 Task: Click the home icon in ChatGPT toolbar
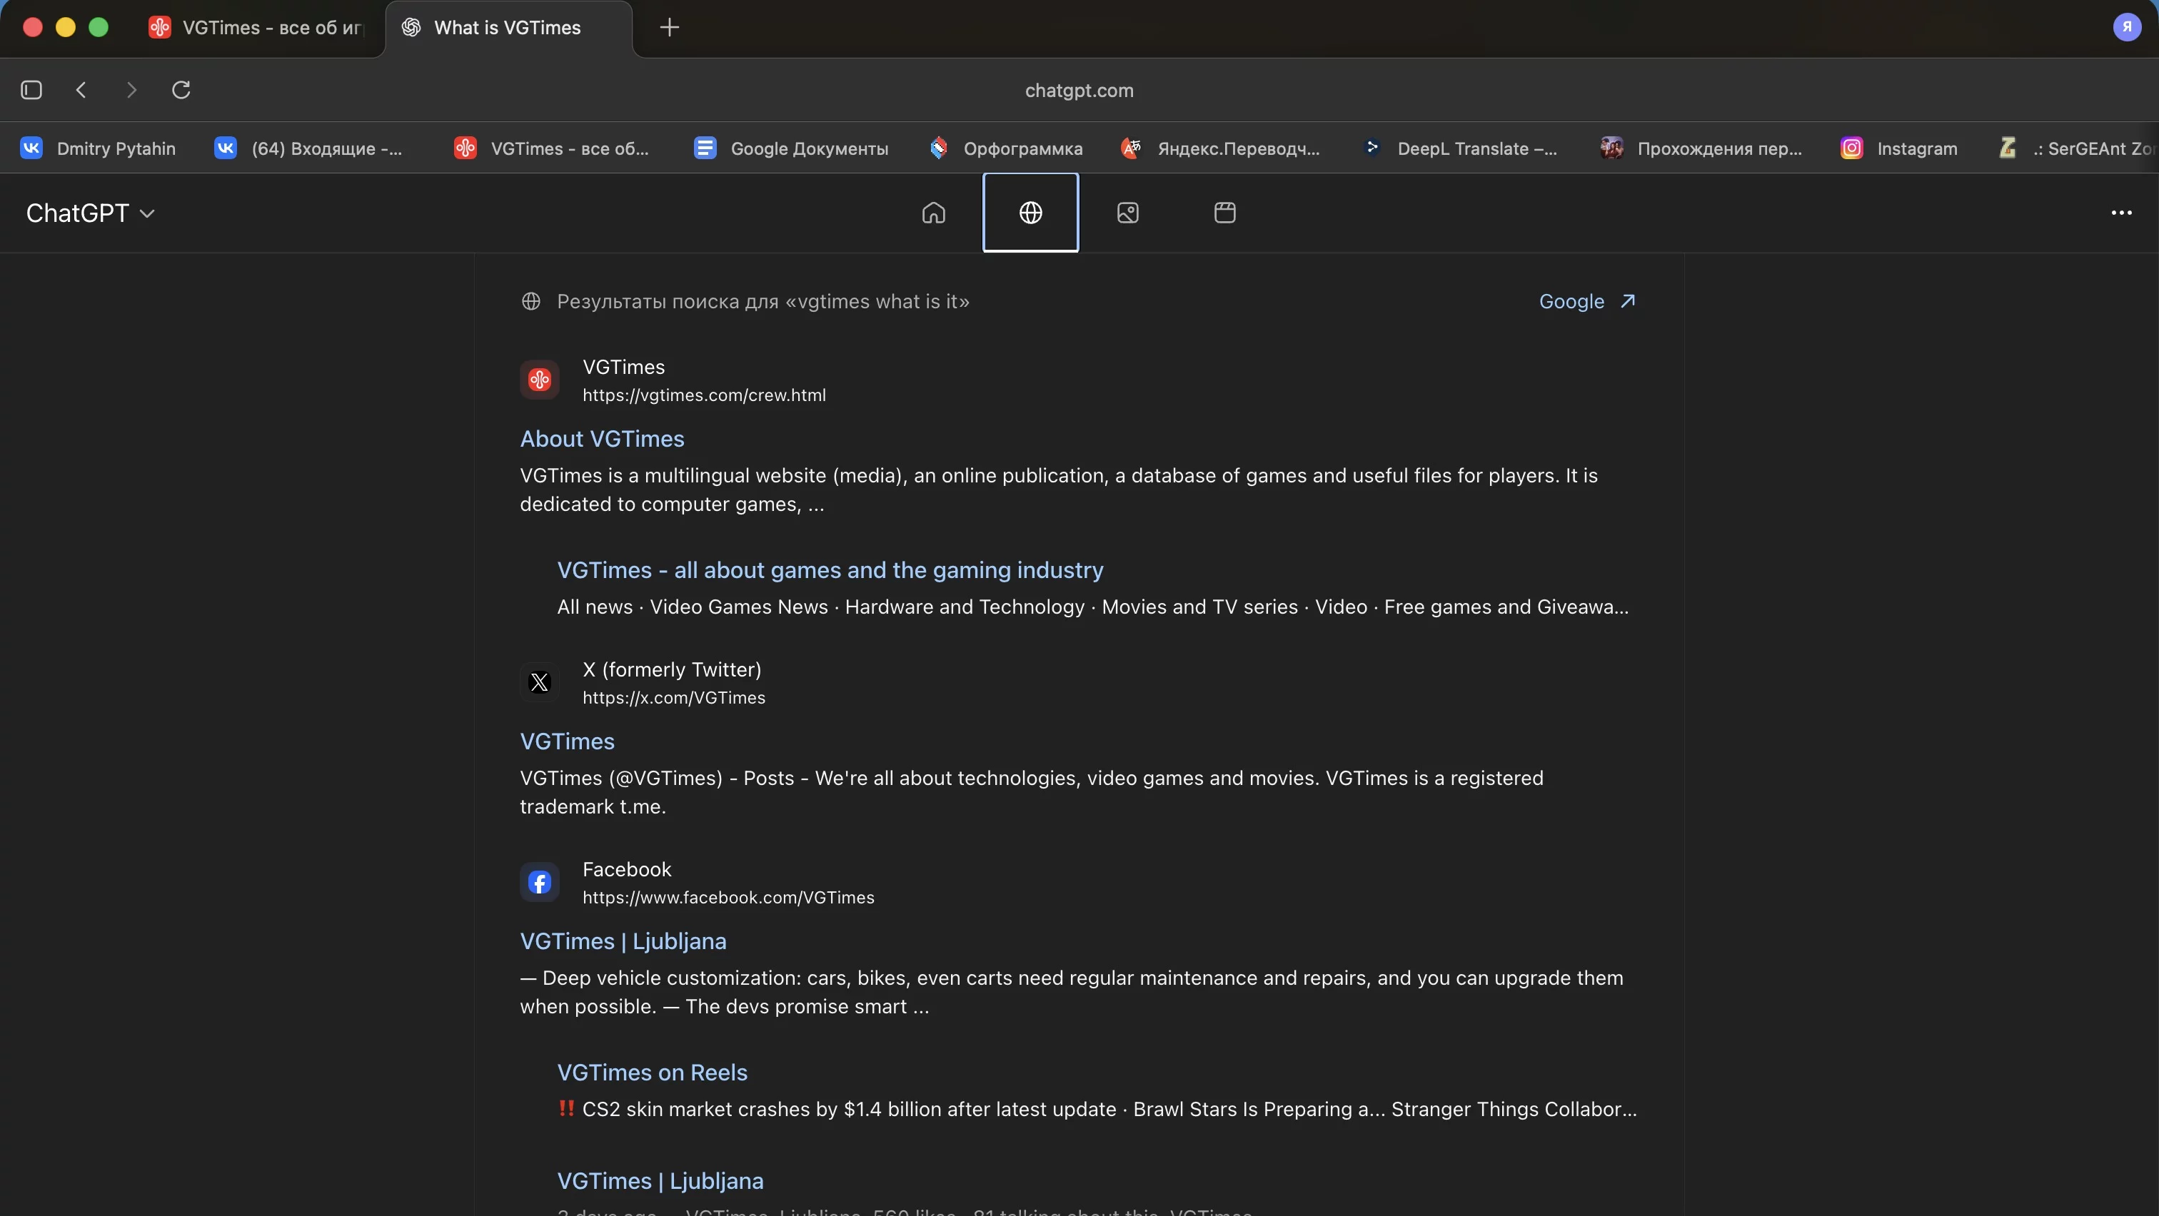[x=933, y=213]
